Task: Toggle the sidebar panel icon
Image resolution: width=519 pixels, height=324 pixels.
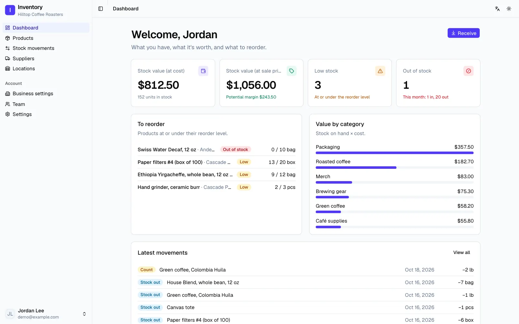Action: coord(101,9)
